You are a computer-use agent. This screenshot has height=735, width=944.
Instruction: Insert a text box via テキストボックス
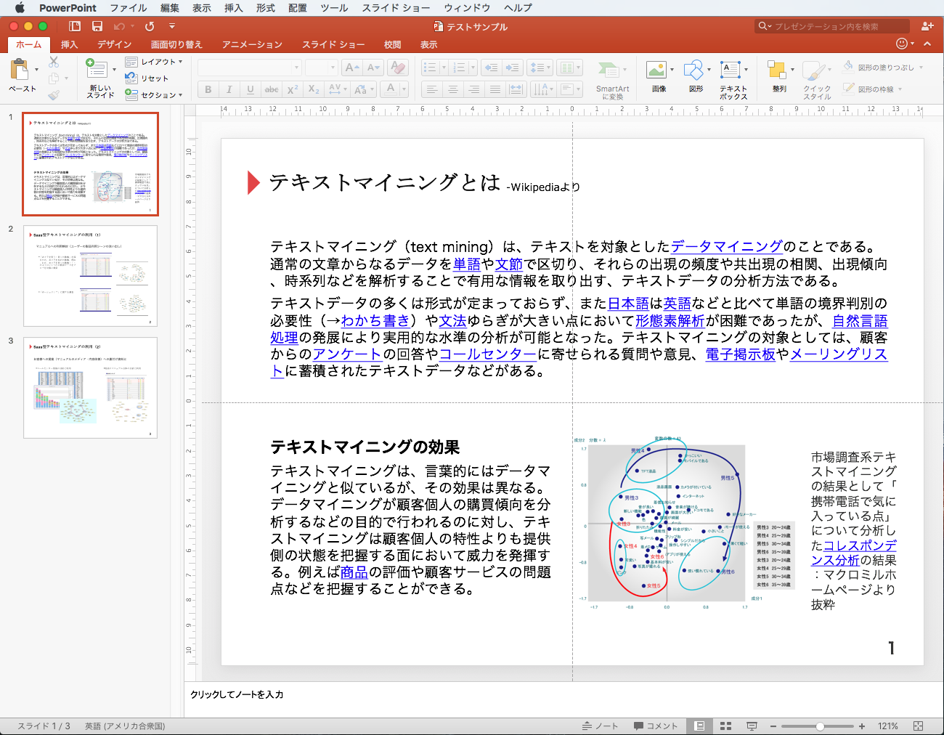pyautogui.click(x=731, y=71)
